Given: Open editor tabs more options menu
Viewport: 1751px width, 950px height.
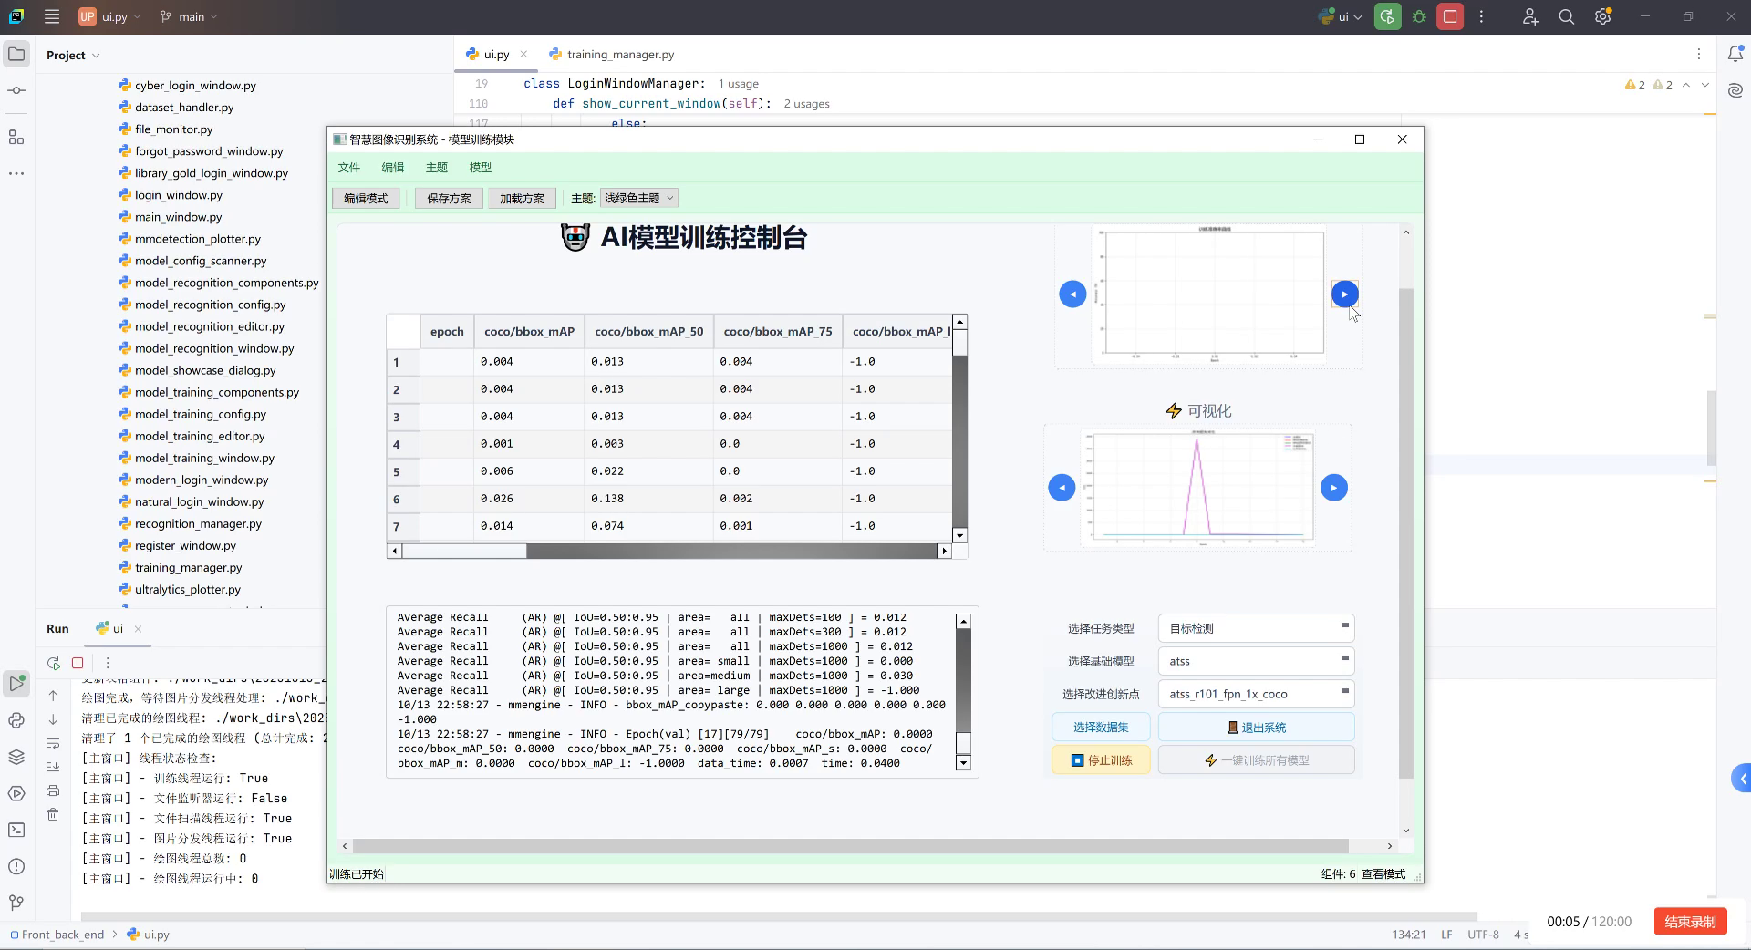Looking at the screenshot, I should pos(1698,55).
